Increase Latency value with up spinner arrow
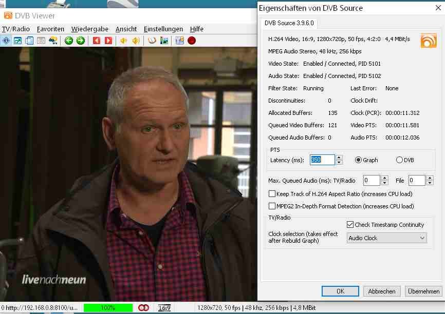 click(x=339, y=158)
